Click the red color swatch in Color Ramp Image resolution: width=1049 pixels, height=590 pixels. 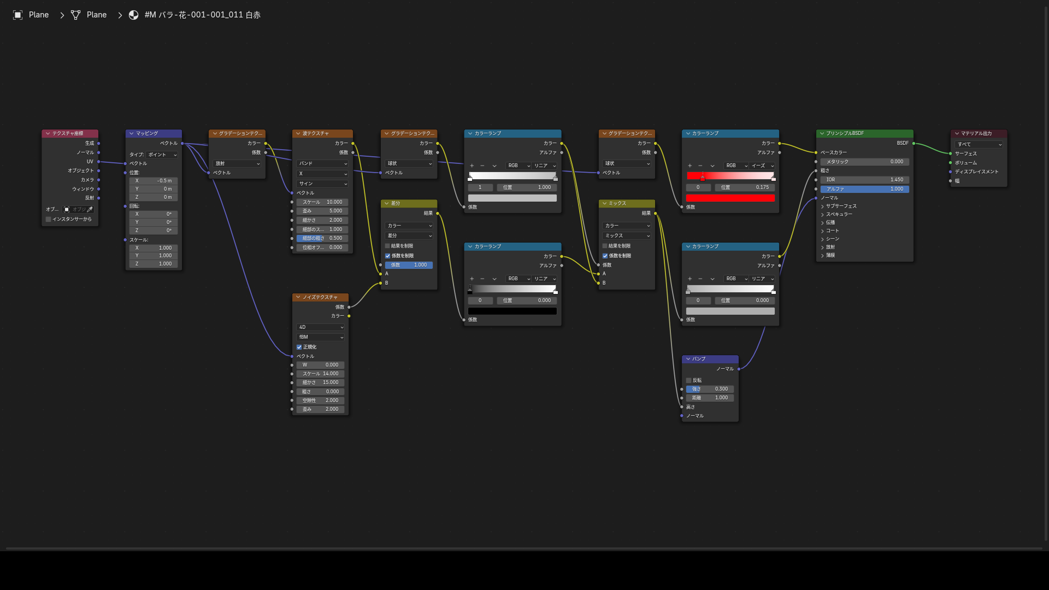(730, 198)
